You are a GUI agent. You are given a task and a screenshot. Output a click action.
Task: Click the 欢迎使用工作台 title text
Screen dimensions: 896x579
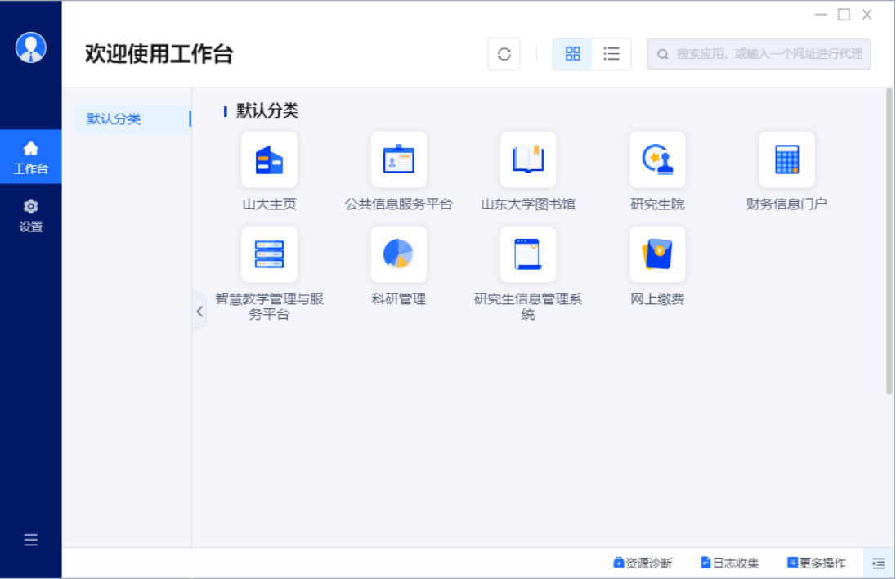pos(159,54)
